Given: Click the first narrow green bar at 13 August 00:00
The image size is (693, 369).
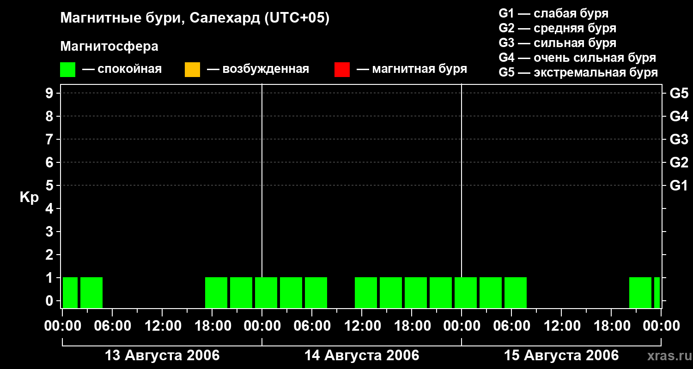Looking at the screenshot, I should pyautogui.click(x=70, y=292).
